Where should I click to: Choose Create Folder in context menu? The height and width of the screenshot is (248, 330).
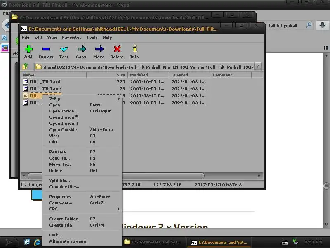[82, 219]
